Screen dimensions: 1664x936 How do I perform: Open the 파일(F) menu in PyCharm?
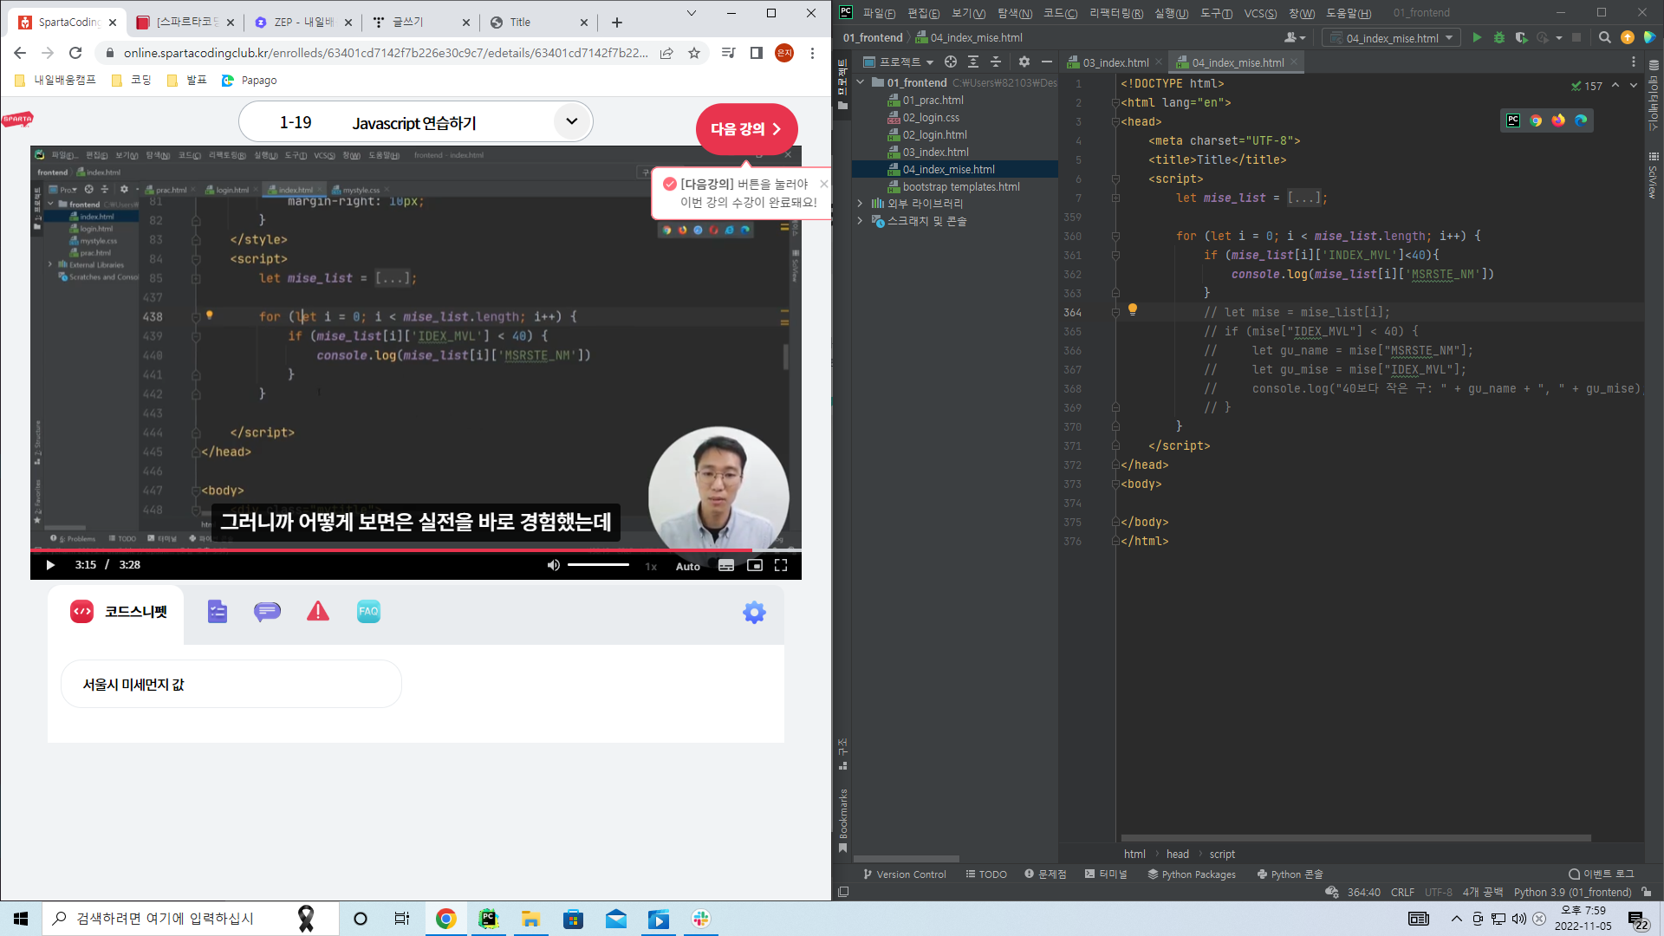(879, 13)
